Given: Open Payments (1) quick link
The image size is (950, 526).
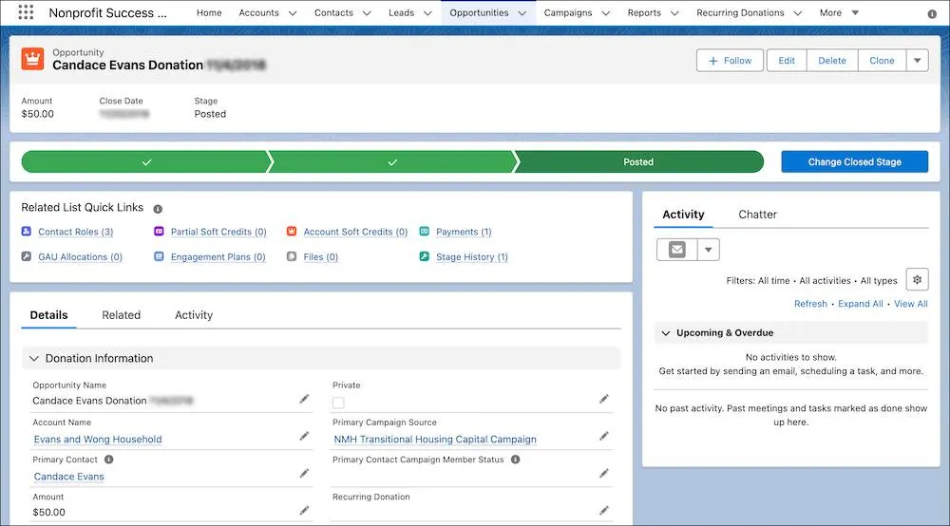Looking at the screenshot, I should point(464,232).
